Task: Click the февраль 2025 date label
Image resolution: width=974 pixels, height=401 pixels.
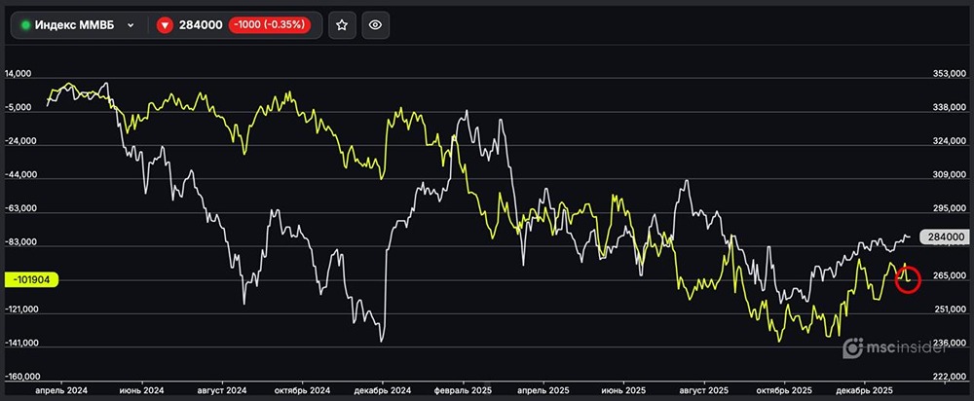Action: tap(463, 390)
